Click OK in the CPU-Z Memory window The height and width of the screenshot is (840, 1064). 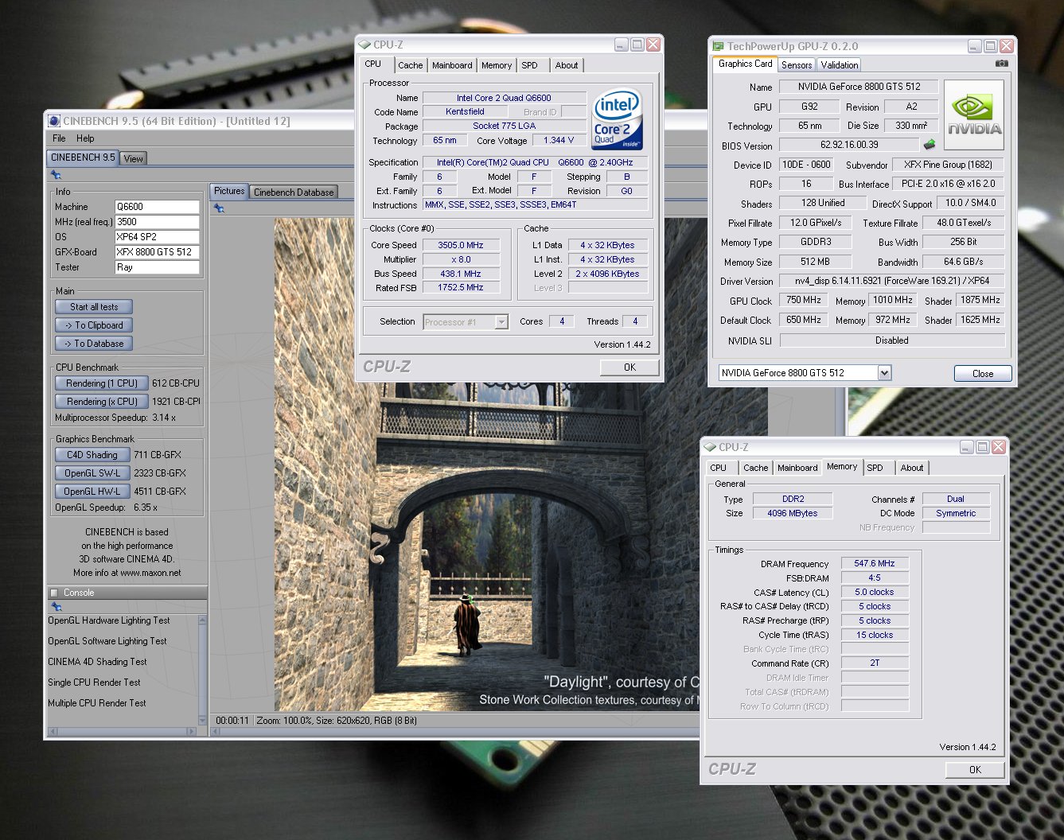click(x=975, y=770)
